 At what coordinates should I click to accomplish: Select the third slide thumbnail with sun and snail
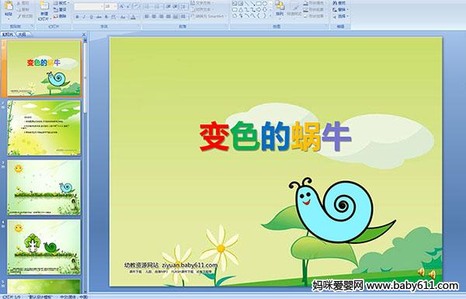[x=44, y=187]
